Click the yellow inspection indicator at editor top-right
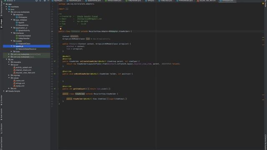267x150 pixels. pos(263,4)
